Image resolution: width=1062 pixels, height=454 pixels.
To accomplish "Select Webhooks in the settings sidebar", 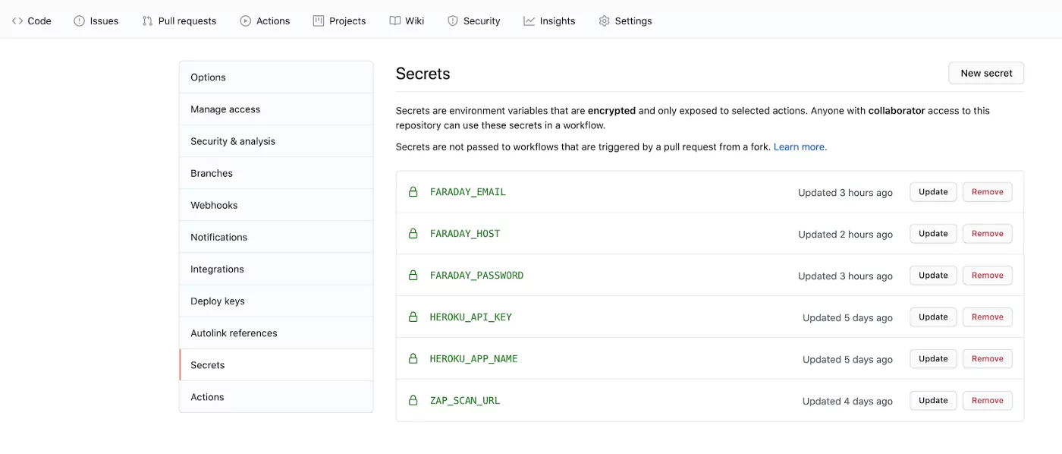I will pyautogui.click(x=214, y=205).
